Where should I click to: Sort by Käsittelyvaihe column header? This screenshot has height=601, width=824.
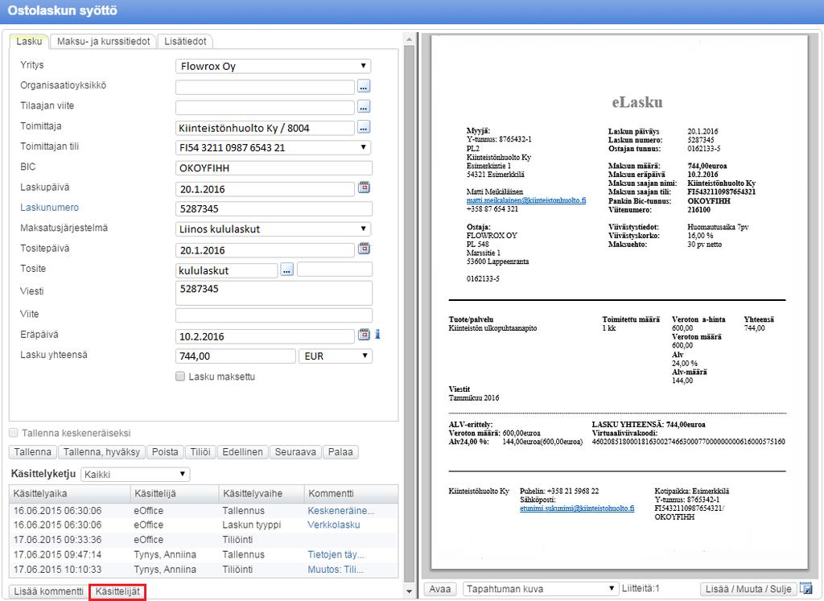[x=262, y=494]
